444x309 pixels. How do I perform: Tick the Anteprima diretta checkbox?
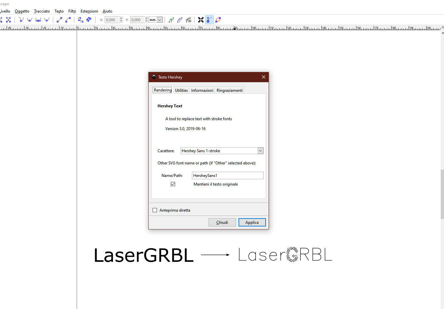[x=155, y=210]
